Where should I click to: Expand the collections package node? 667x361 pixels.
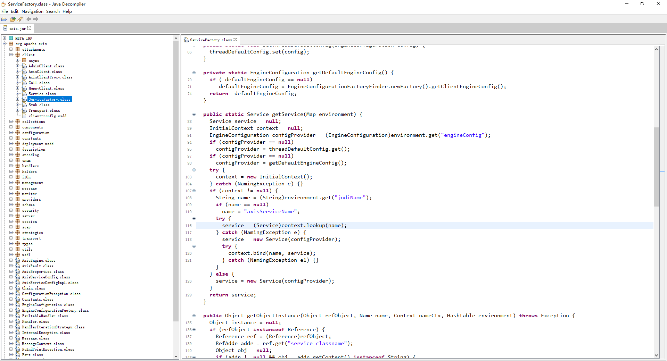click(11, 121)
